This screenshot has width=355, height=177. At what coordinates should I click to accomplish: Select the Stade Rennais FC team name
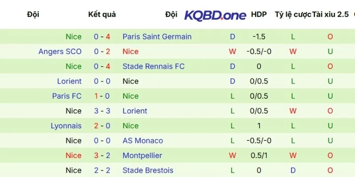coord(153,66)
